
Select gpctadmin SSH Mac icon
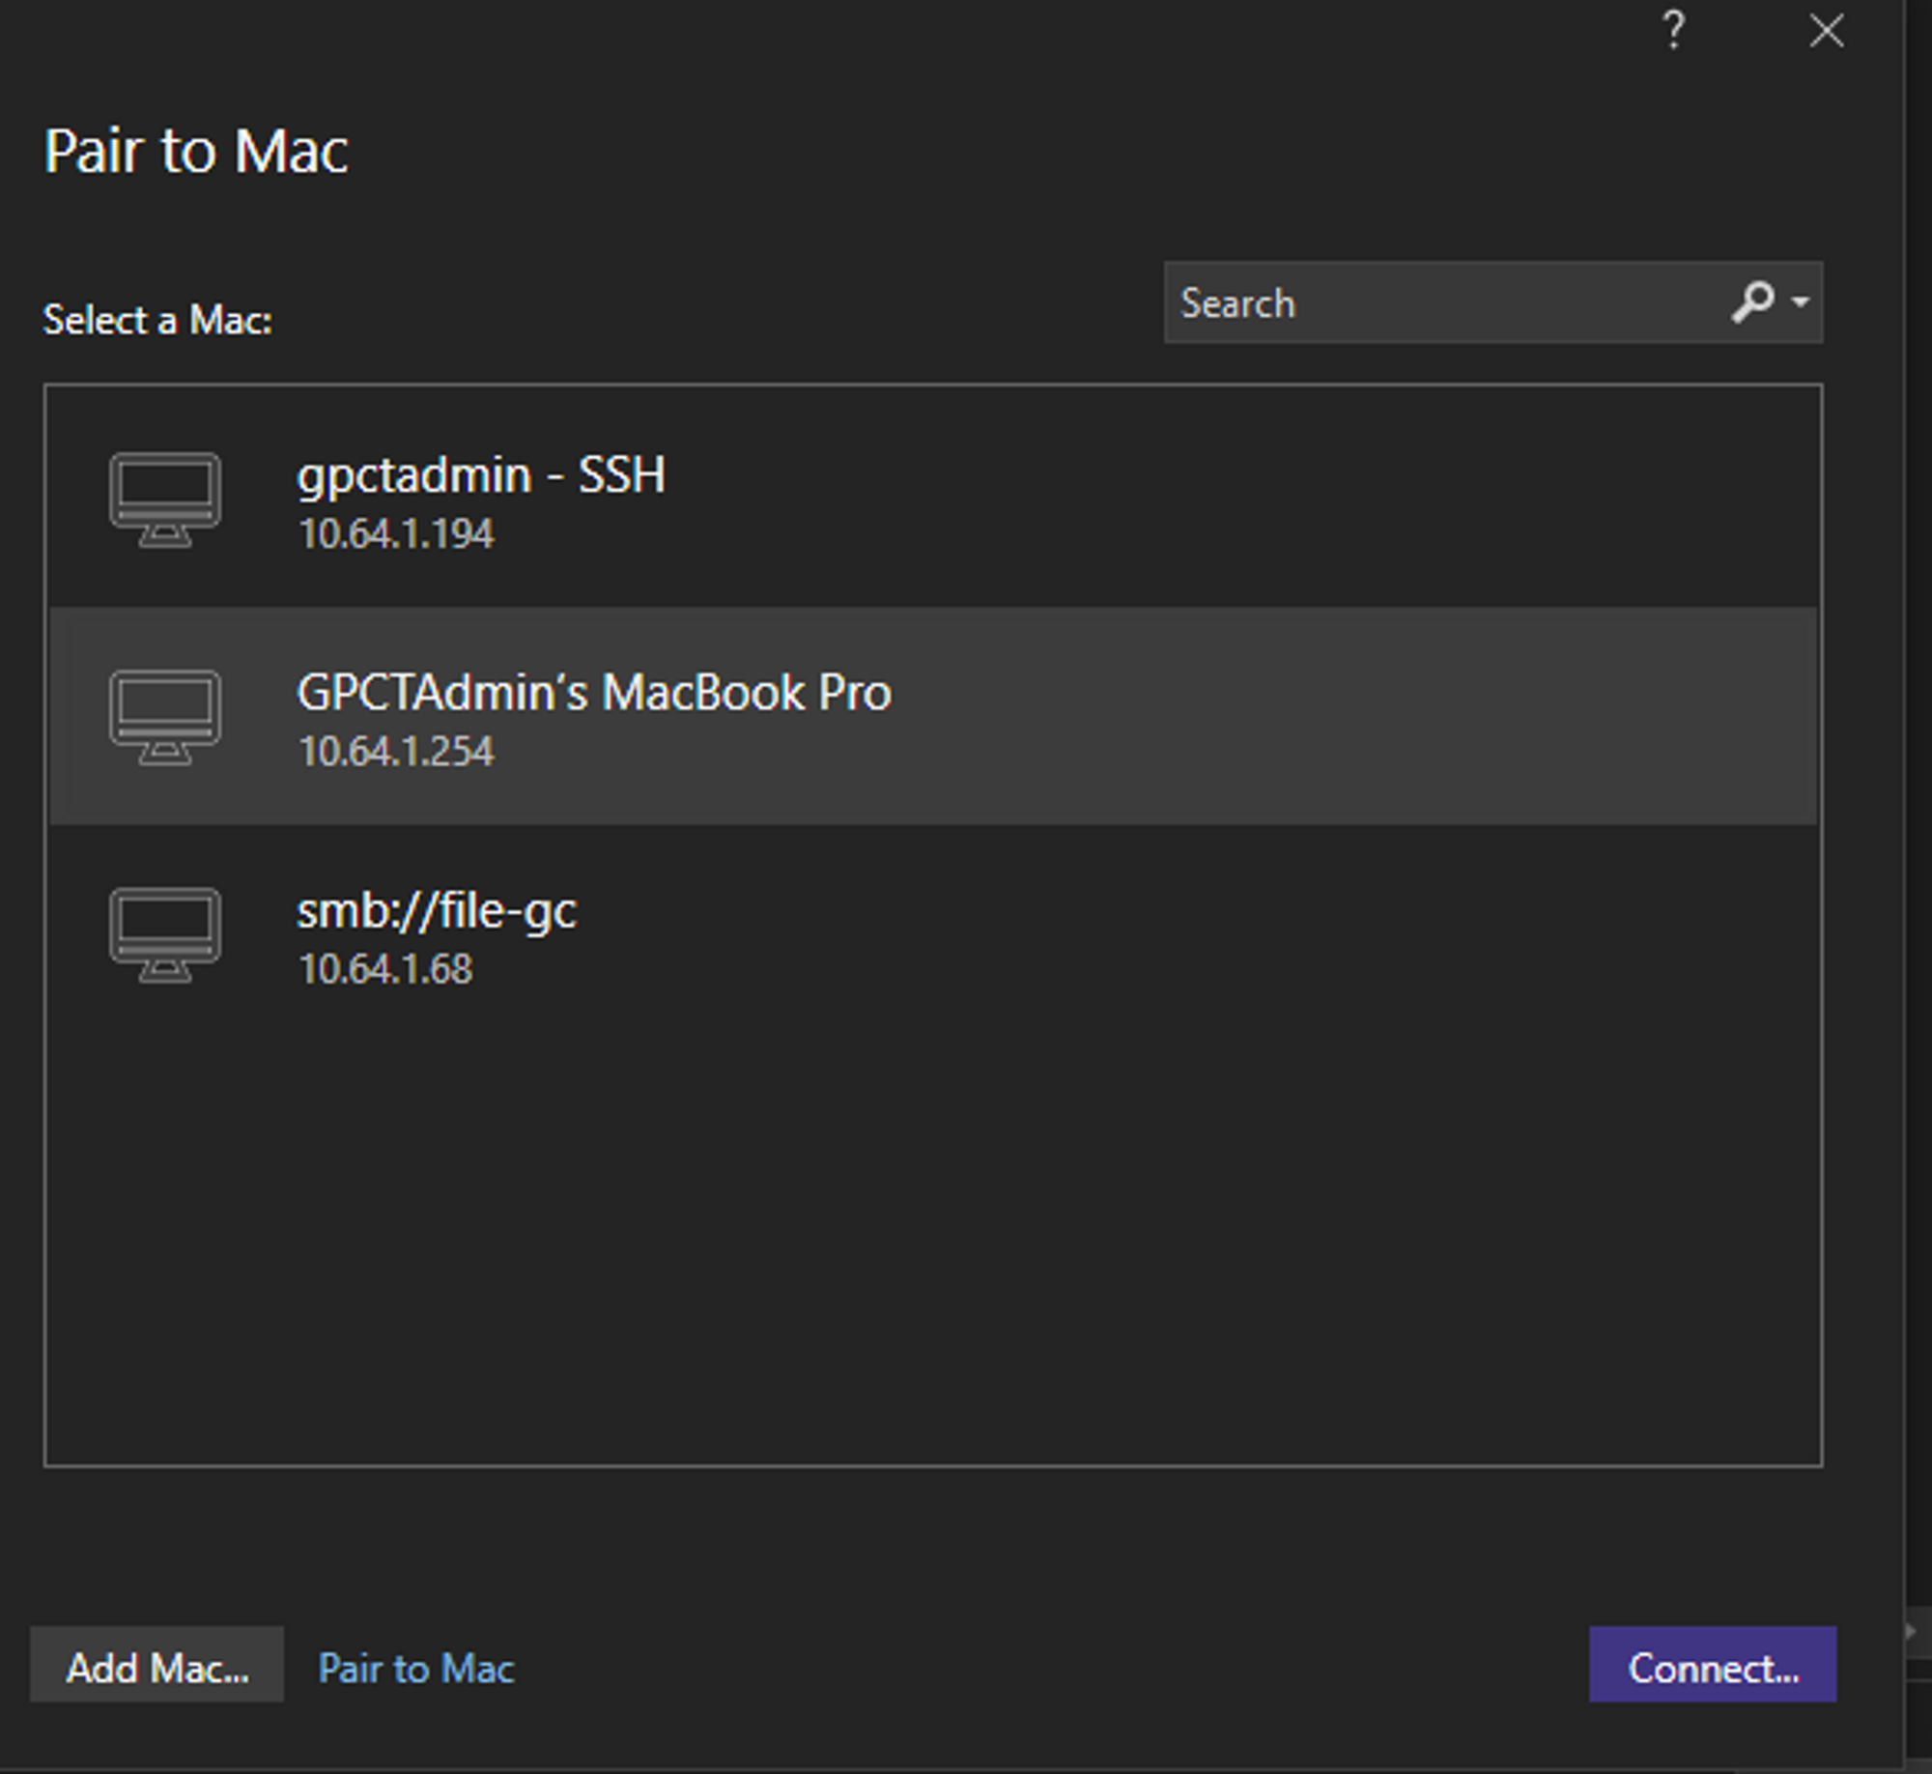pyautogui.click(x=163, y=488)
